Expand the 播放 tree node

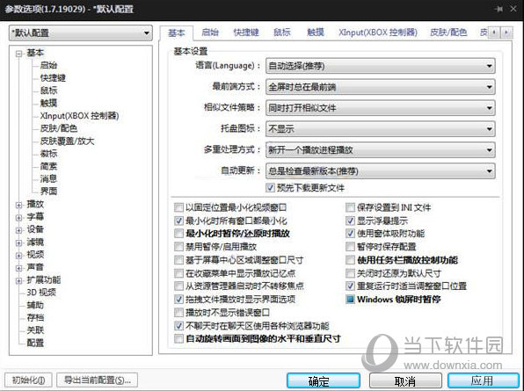point(18,205)
